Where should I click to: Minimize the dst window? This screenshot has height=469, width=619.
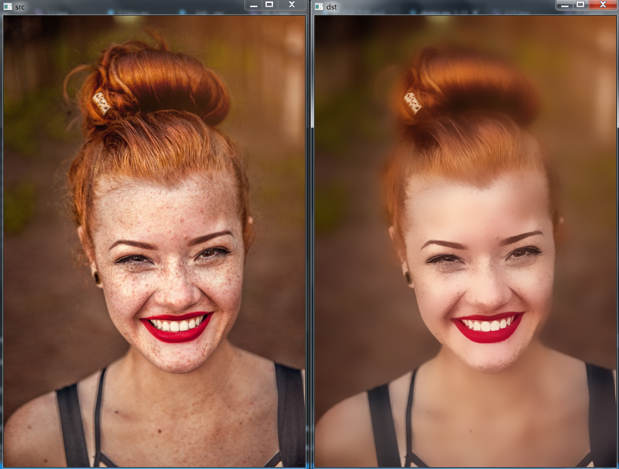coord(565,5)
